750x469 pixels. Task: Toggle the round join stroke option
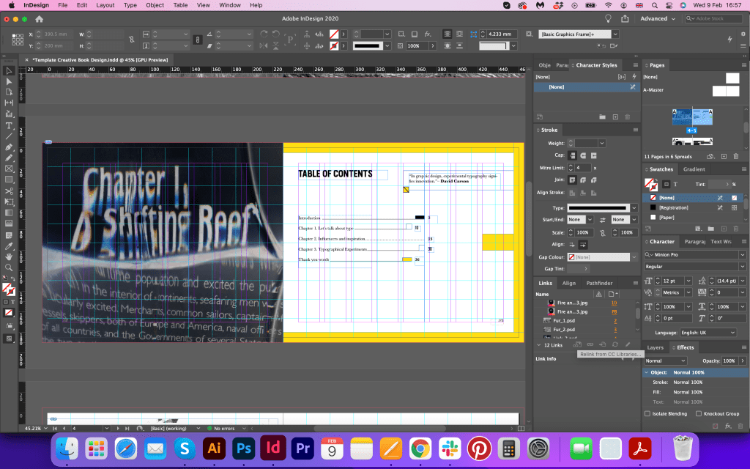(x=583, y=180)
